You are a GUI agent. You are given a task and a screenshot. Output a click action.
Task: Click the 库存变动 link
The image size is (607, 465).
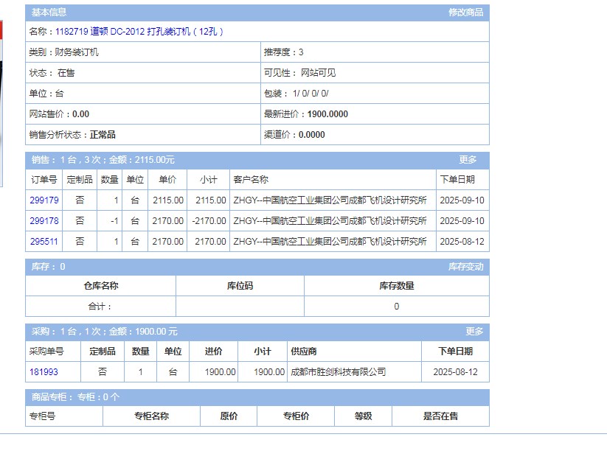[465, 267]
